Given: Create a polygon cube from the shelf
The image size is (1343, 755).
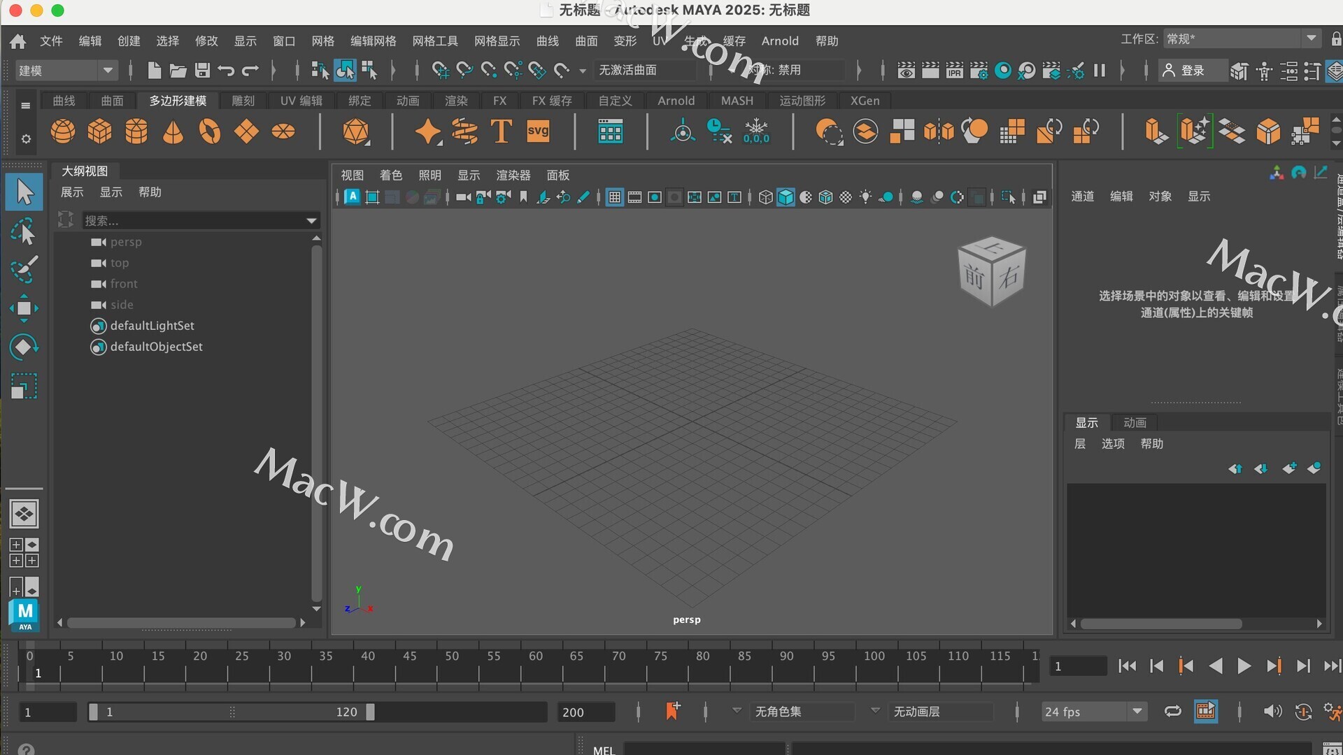Looking at the screenshot, I should point(99,131).
